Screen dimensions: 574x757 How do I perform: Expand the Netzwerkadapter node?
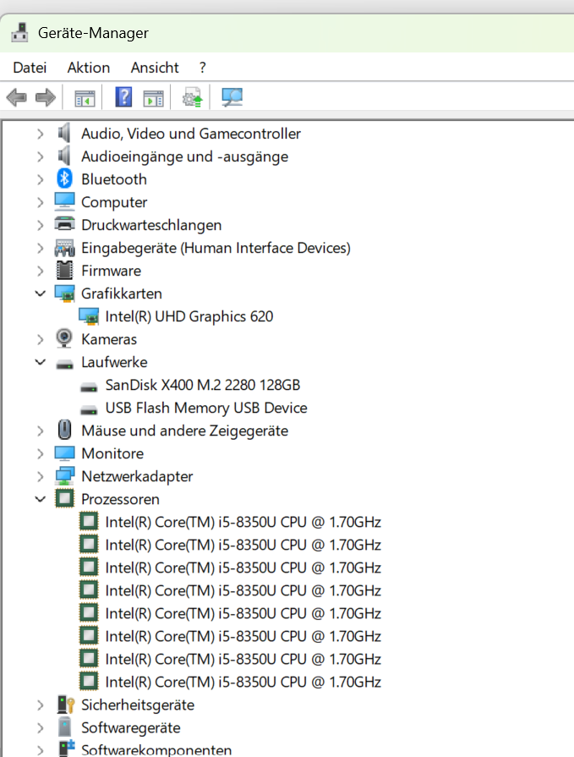(x=41, y=476)
